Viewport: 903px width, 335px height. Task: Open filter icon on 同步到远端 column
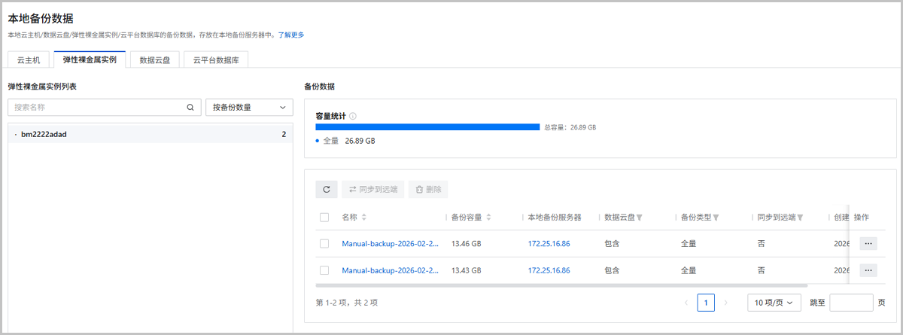(x=800, y=218)
